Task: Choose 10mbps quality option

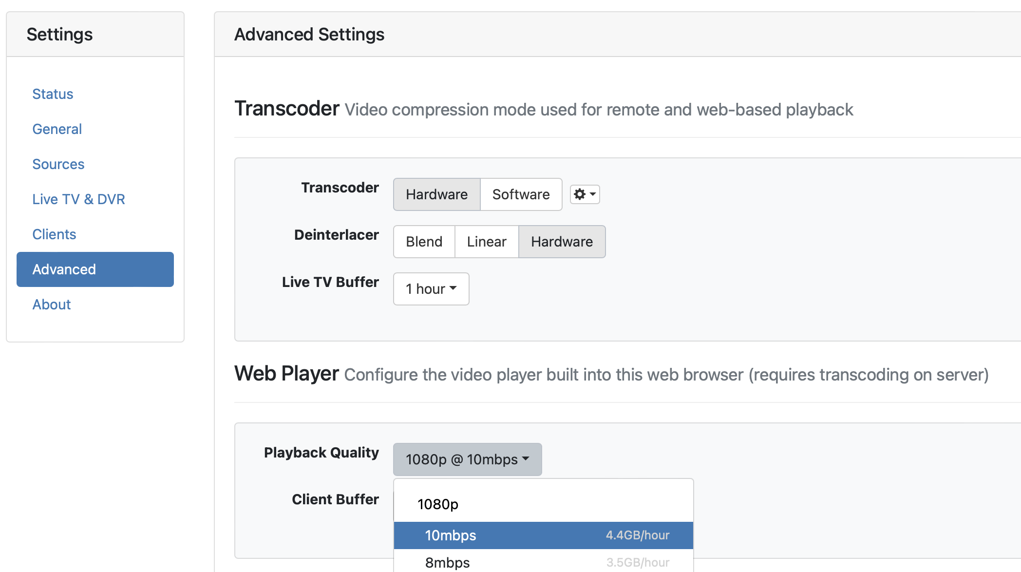Action: click(x=543, y=535)
